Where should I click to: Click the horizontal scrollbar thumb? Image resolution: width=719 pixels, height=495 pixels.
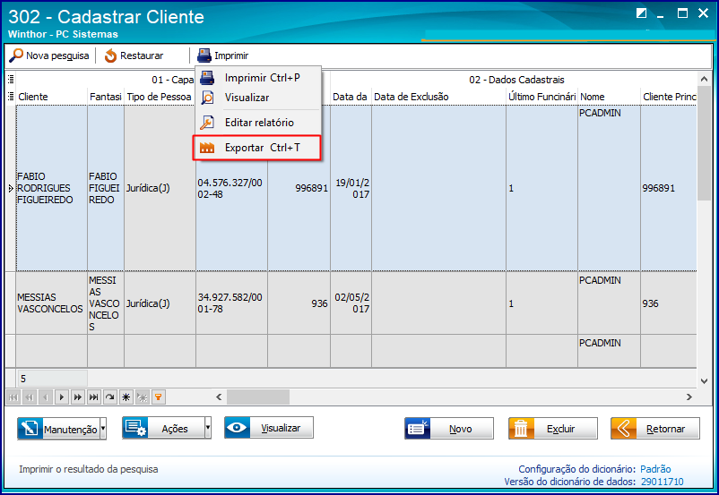pos(257,397)
